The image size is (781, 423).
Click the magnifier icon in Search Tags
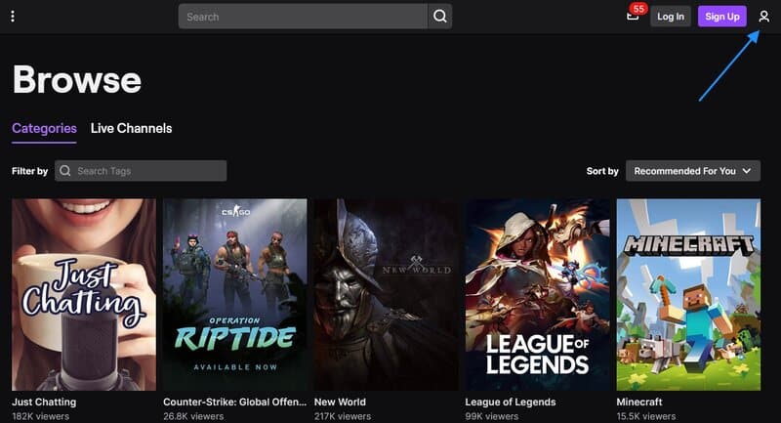[x=65, y=171]
